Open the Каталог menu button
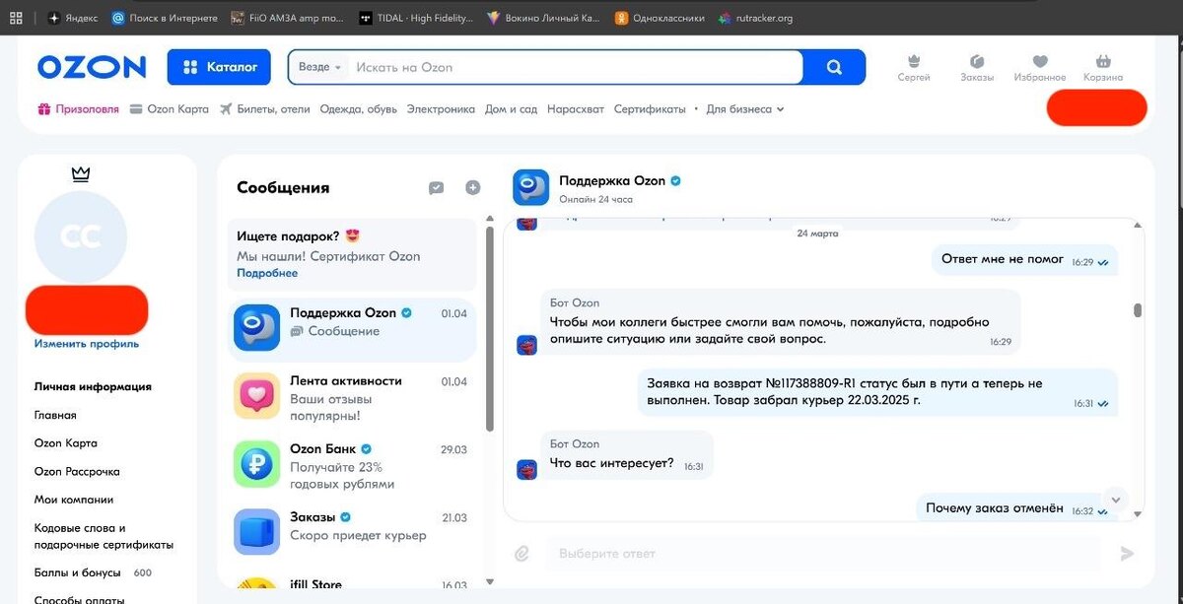This screenshot has width=1183, height=604. tap(220, 67)
